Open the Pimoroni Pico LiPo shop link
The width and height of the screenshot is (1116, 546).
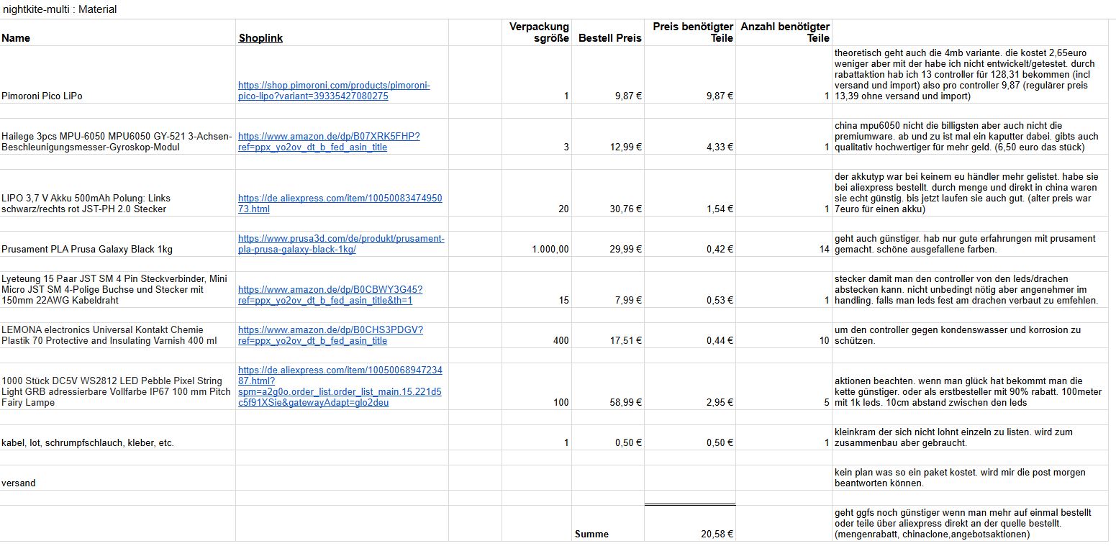point(334,91)
